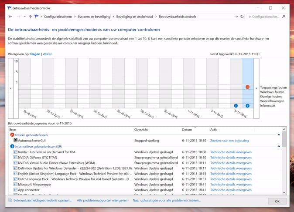
Task: Open Alle probleemrapporten weergeven link
Action: click(x=102, y=200)
